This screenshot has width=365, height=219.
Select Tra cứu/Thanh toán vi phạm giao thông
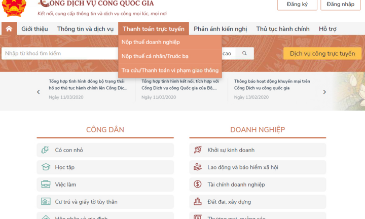[170, 70]
